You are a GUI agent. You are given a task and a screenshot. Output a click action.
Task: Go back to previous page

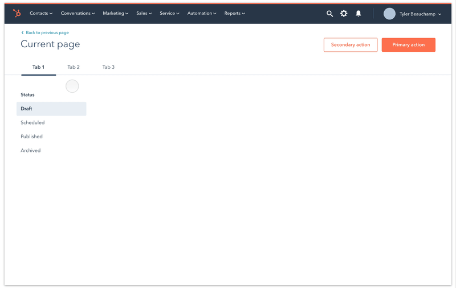pyautogui.click(x=45, y=32)
